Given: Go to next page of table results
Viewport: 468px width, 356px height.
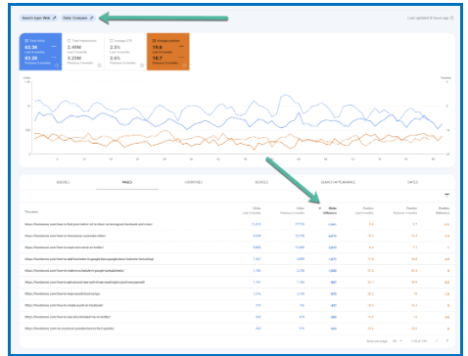Looking at the screenshot, I should pyautogui.click(x=447, y=340).
